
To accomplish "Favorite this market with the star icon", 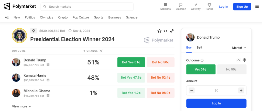I will click(x=159, y=31).
